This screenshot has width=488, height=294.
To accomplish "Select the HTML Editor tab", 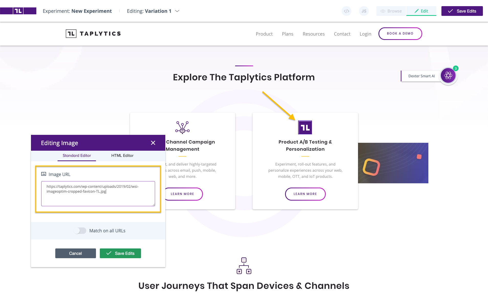I will click(x=122, y=156).
